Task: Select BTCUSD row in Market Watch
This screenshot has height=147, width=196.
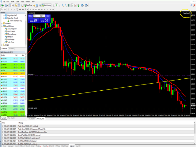Action: 13,77
